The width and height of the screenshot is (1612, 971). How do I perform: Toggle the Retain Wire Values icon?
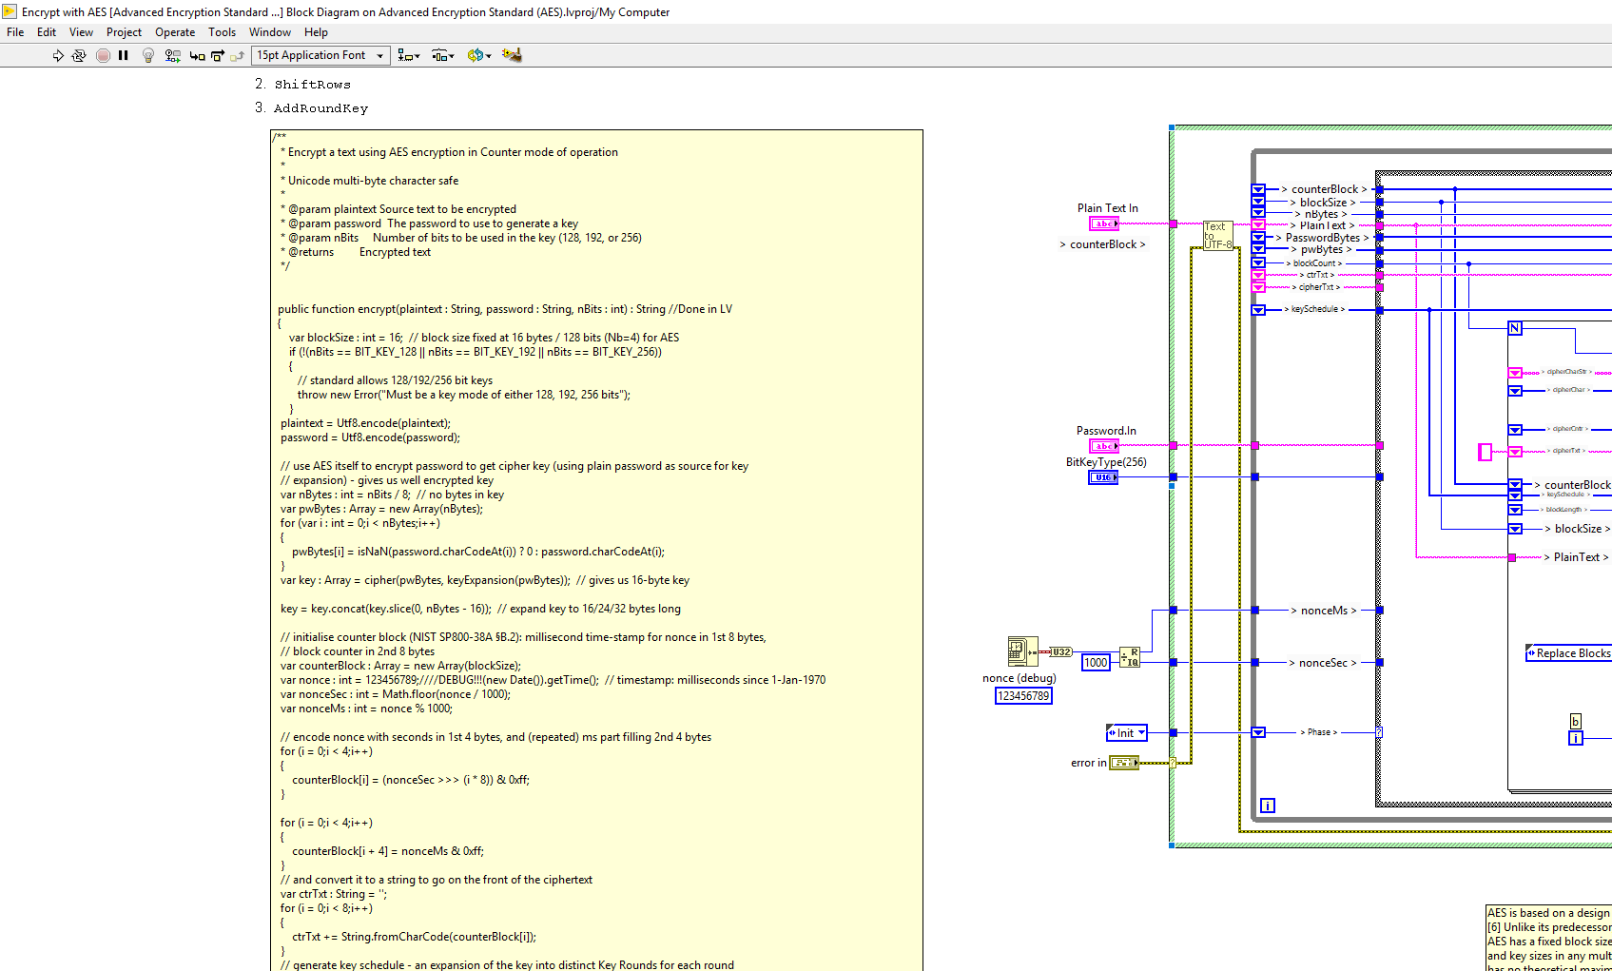pos(172,55)
